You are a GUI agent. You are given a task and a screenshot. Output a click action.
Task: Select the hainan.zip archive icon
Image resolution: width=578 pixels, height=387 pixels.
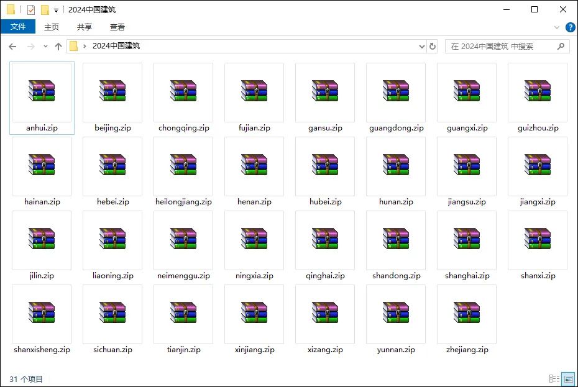[x=42, y=165]
